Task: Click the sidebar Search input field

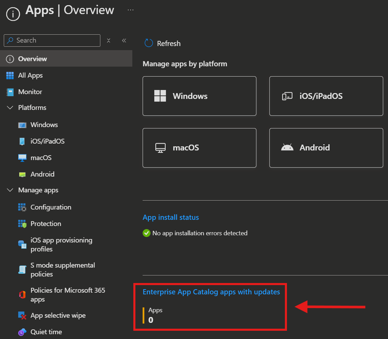Action: point(52,41)
